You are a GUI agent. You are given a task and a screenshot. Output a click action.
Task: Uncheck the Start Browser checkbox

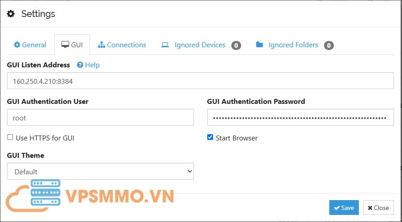pos(210,137)
